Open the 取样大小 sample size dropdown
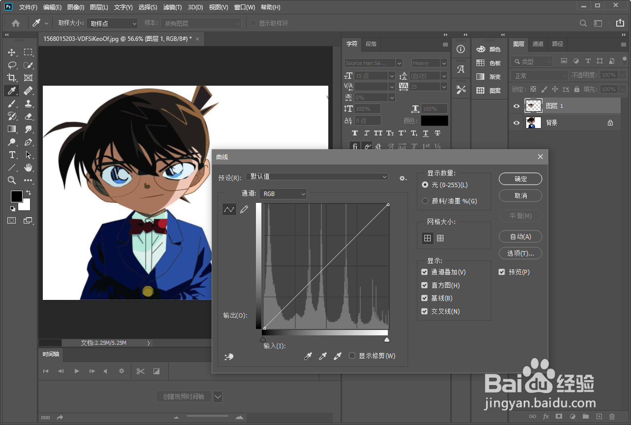The width and height of the screenshot is (631, 425). 112,23
